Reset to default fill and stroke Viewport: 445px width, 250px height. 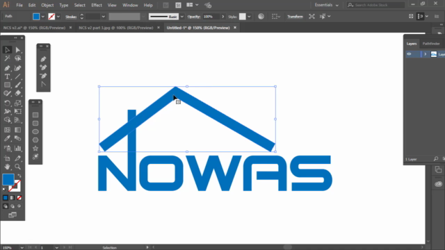point(4,190)
